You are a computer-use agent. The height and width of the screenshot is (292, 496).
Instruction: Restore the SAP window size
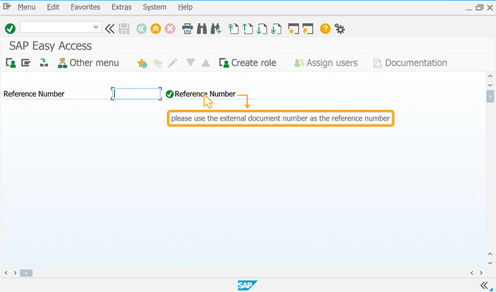(x=480, y=7)
